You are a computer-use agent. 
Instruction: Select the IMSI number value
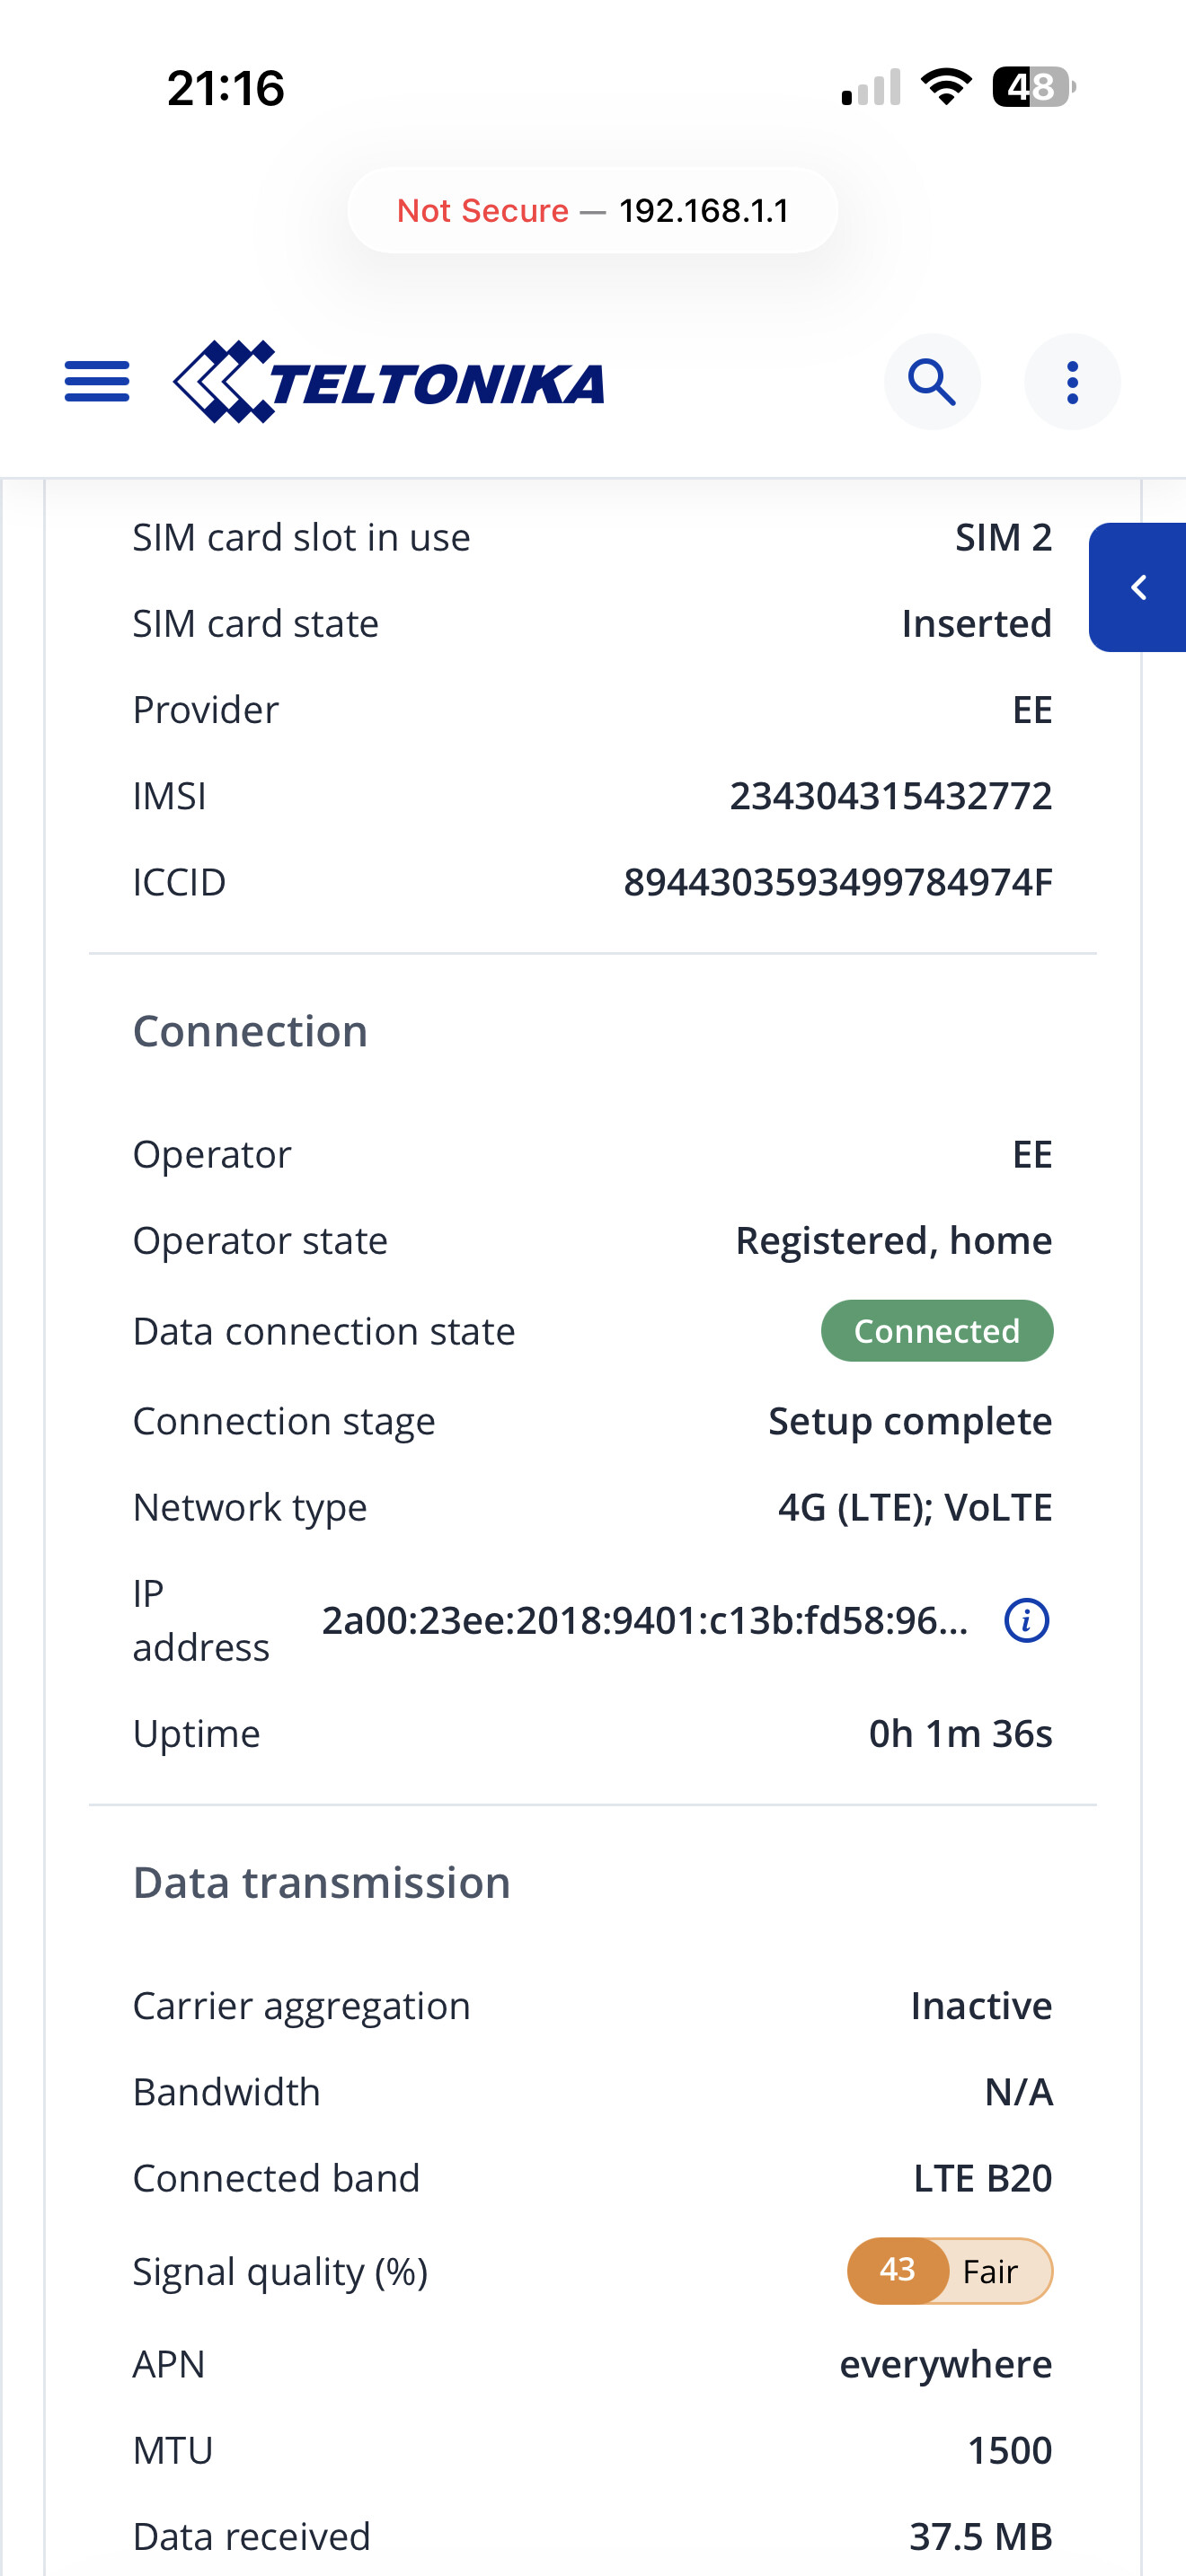(891, 796)
